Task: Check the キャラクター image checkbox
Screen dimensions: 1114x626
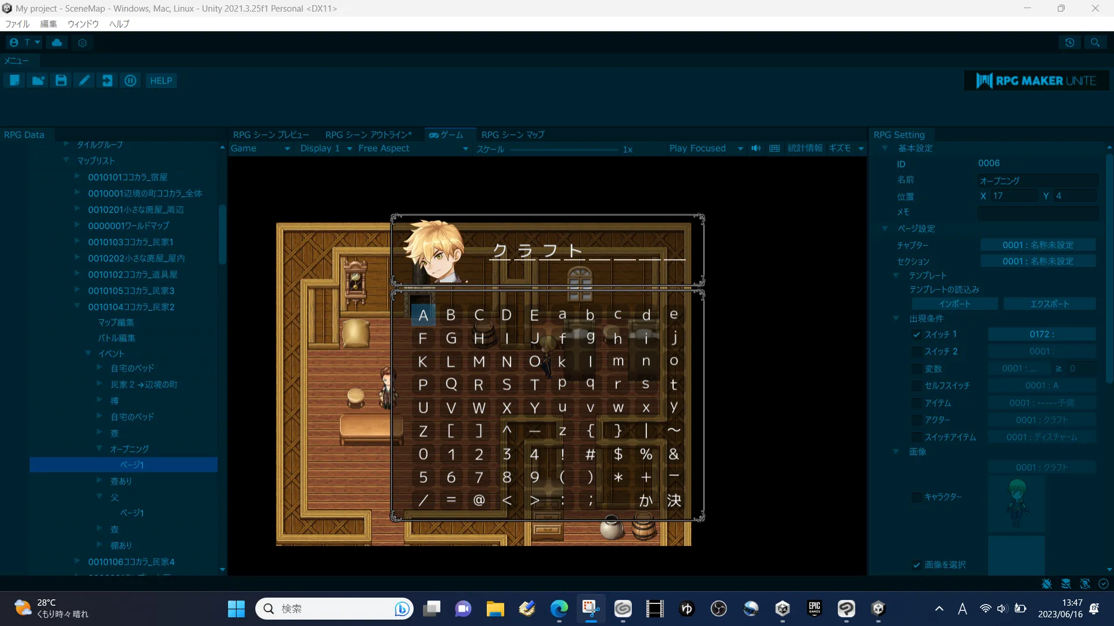Action: (917, 497)
